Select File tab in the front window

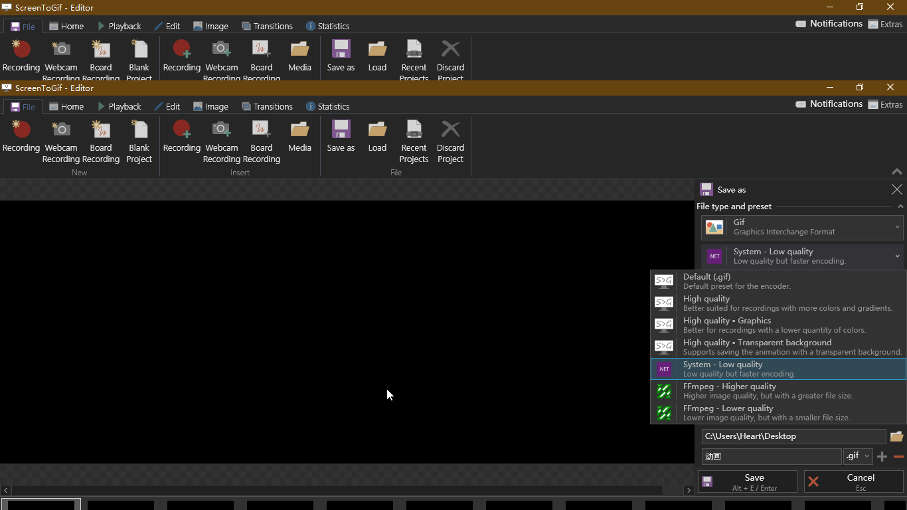tap(23, 106)
